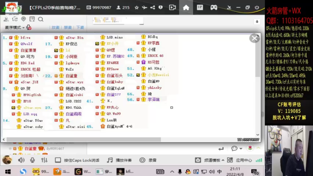
Task: Select user LGD.7DSS in list
Action: coord(74,101)
